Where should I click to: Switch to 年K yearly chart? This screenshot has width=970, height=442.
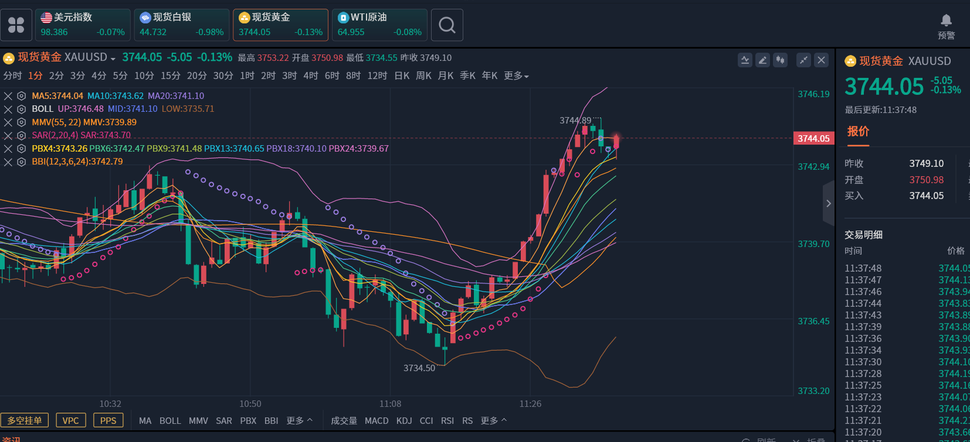pyautogui.click(x=490, y=76)
